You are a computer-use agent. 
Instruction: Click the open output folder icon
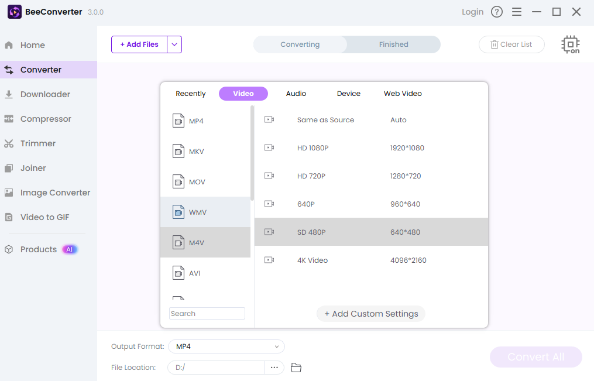coord(296,368)
